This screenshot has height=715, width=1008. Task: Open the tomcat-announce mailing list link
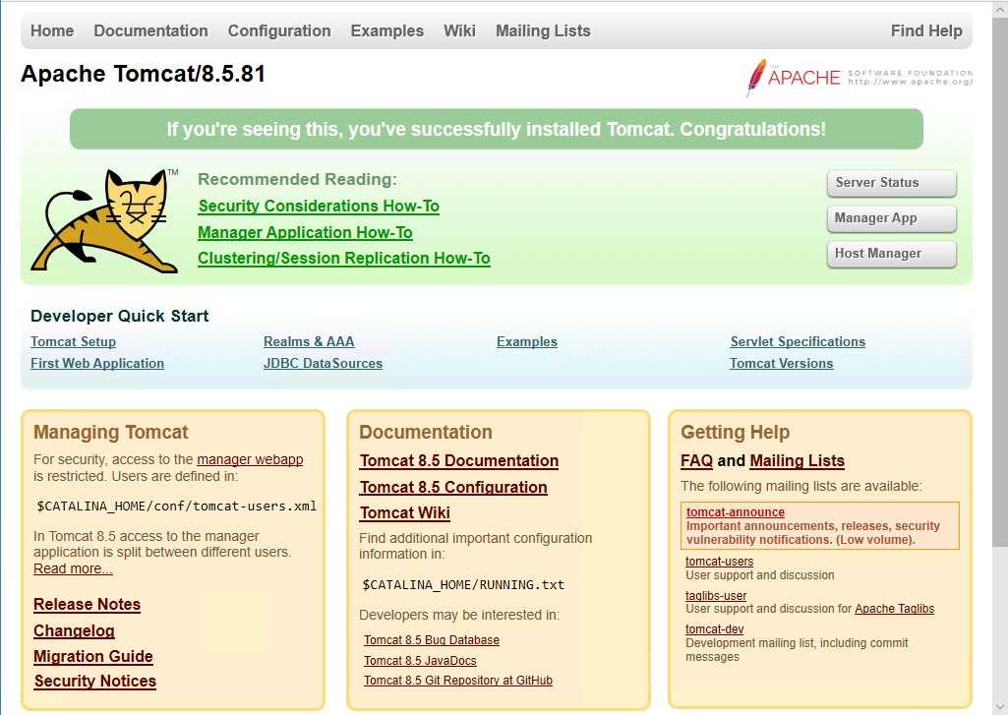(736, 512)
